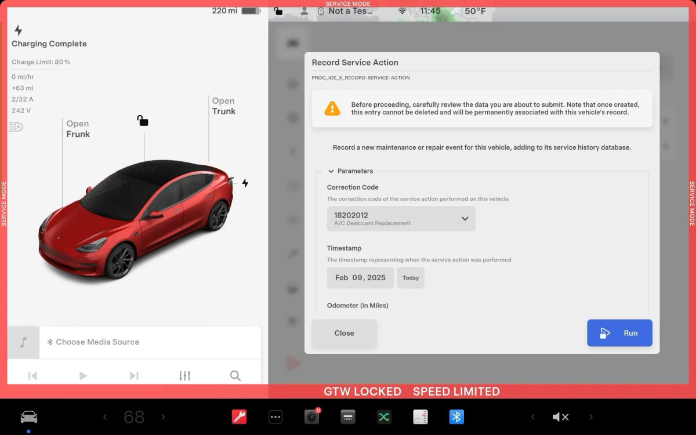Open Service Mode wrench app in dock
This screenshot has width=696, height=435.
pyautogui.click(x=239, y=416)
